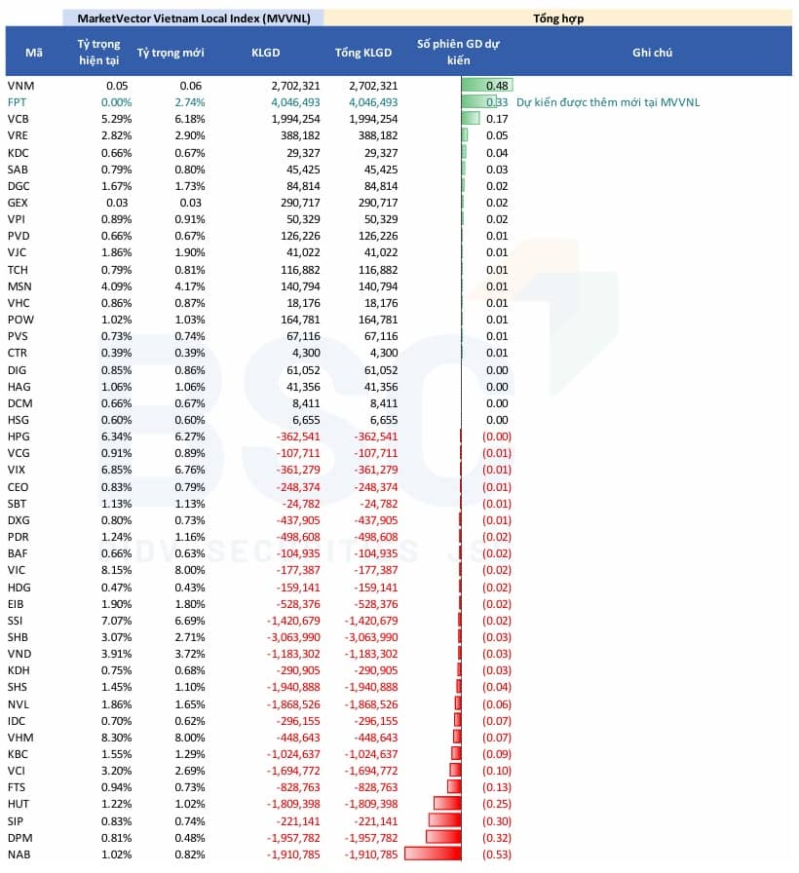Click the green data bar in VNM row

pyautogui.click(x=486, y=86)
